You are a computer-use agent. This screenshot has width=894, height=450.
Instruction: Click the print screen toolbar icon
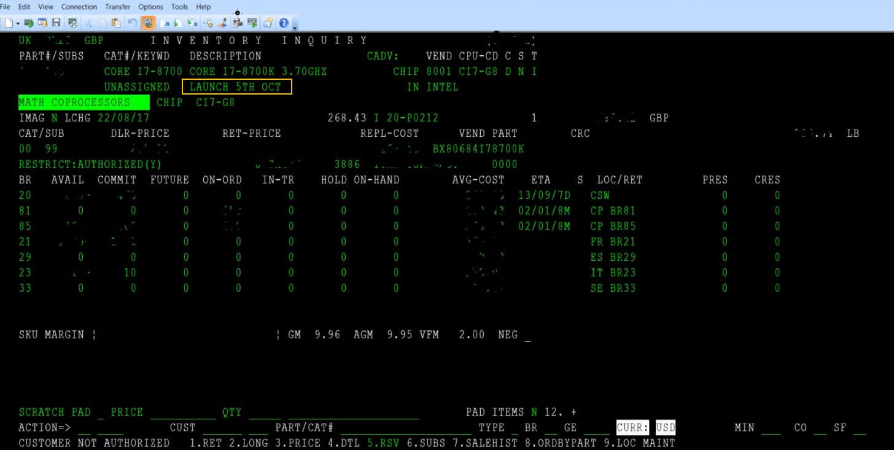pyautogui.click(x=72, y=23)
